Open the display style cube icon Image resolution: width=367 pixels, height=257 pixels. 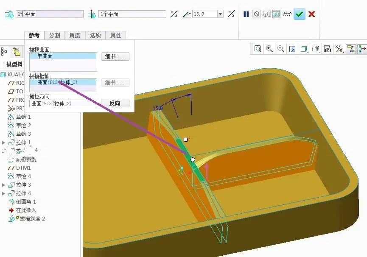[304, 49]
